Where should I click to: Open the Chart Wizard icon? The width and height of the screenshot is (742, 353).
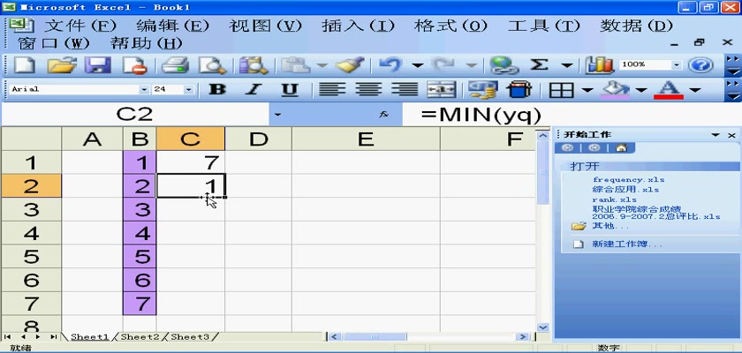point(600,65)
